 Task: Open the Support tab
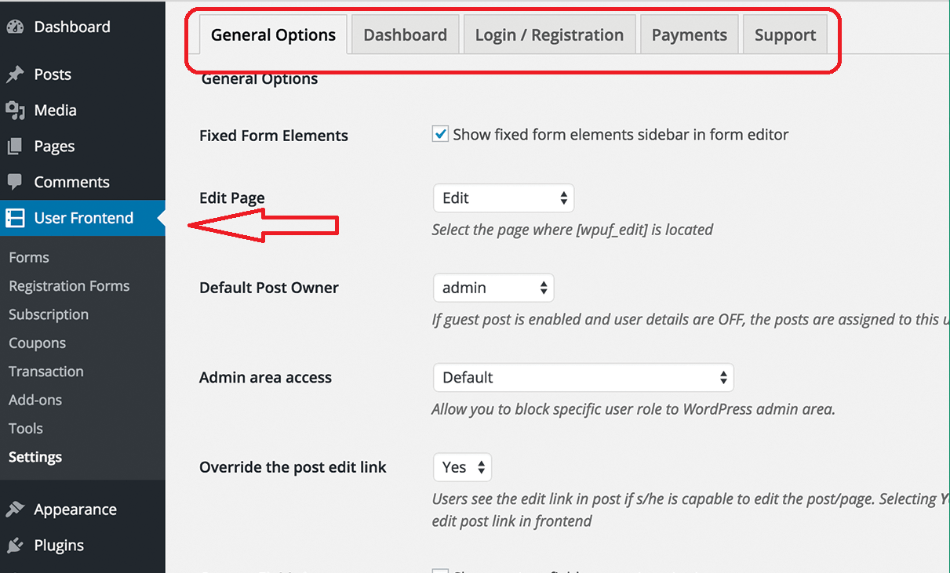785,35
